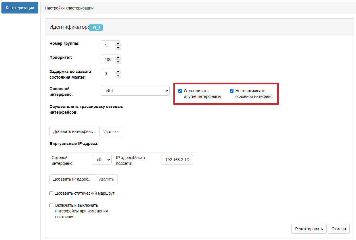Click the IP address/mask input field
Image resolution: width=356 pixels, height=240 pixels.
177,160
